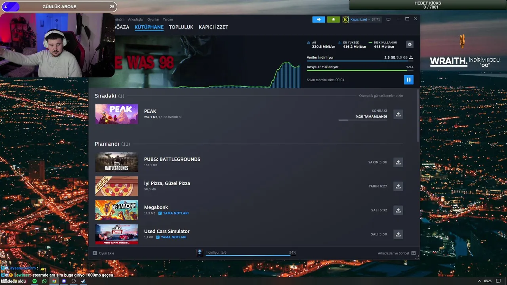Image resolution: width=507 pixels, height=285 pixels.
Task: Click the PUBG: BATTLEGROUNDS title
Action: [172, 159]
